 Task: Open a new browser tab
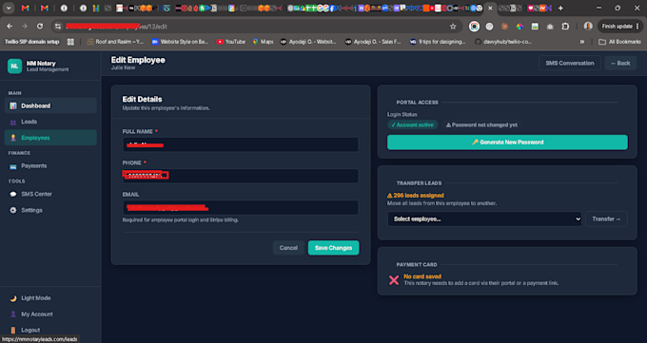[560, 8]
